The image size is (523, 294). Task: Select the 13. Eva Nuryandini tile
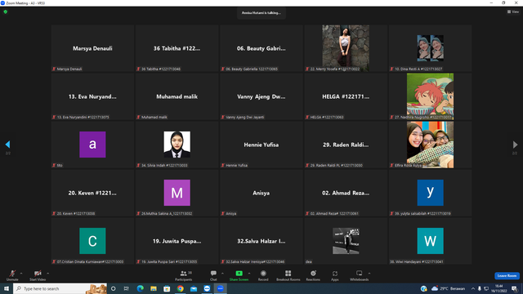[x=92, y=96]
